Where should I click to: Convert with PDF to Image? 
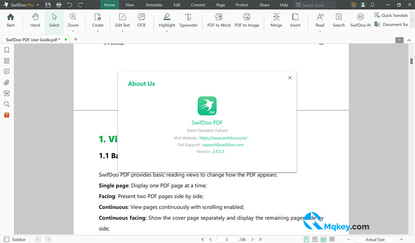[247, 21]
